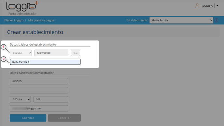Click the Guille Parrilla 2 name field

[45, 62]
